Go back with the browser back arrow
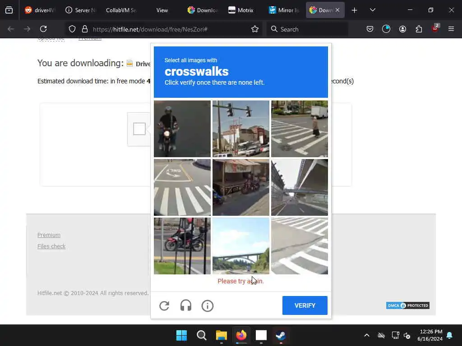 pos(11,29)
